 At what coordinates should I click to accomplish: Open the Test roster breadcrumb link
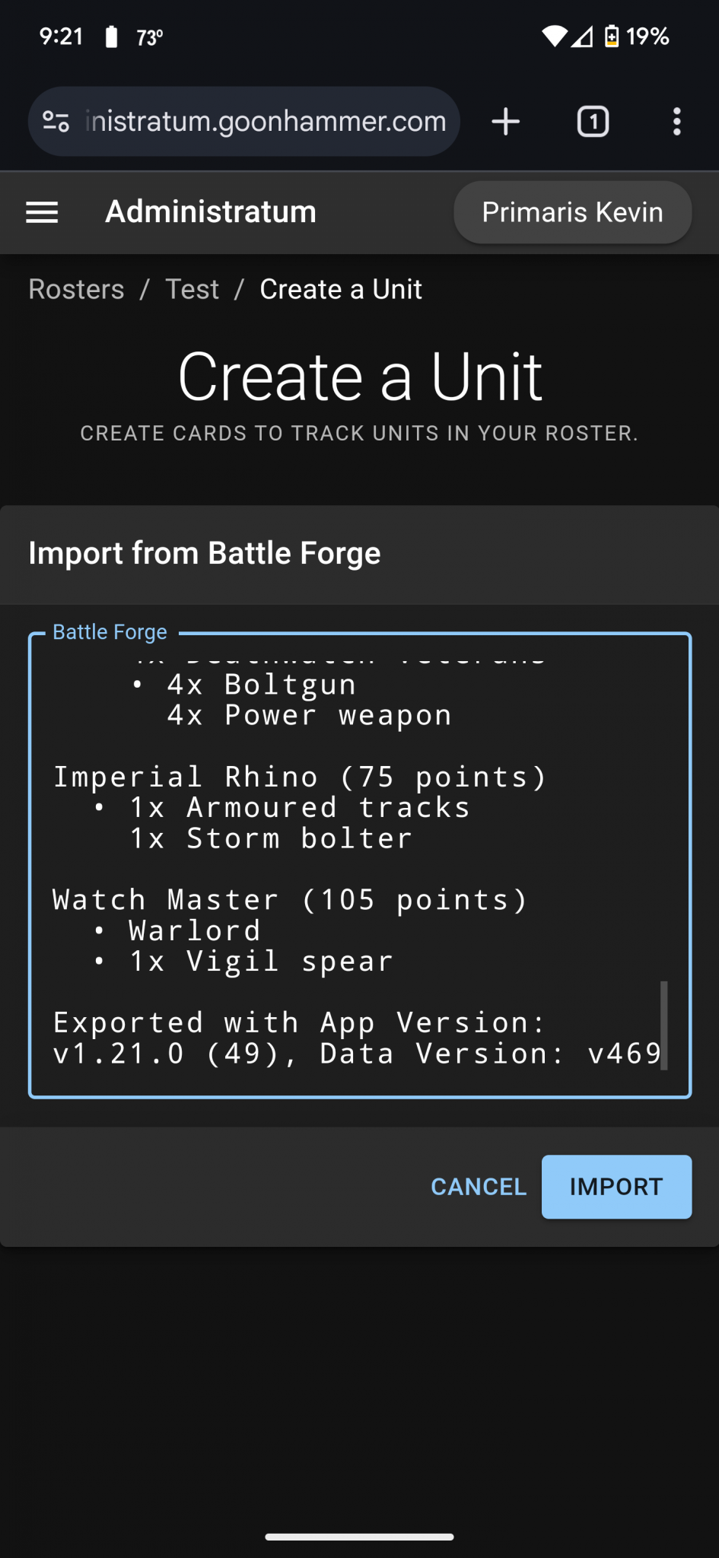click(192, 289)
